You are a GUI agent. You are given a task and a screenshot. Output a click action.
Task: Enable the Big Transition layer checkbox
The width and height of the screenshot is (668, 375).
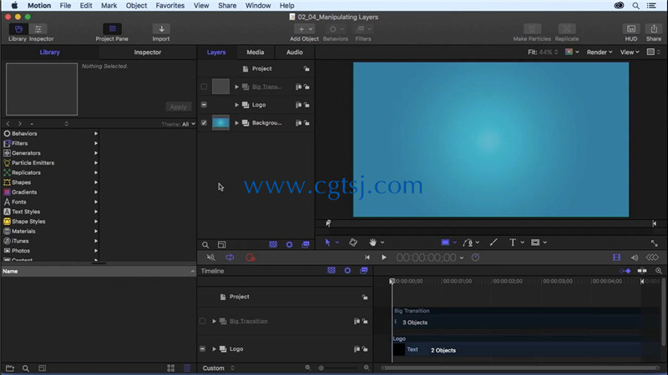tap(204, 87)
